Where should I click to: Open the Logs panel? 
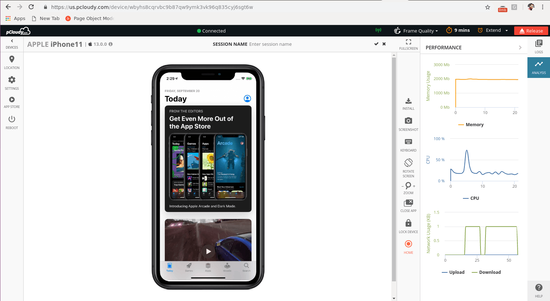[x=539, y=46]
